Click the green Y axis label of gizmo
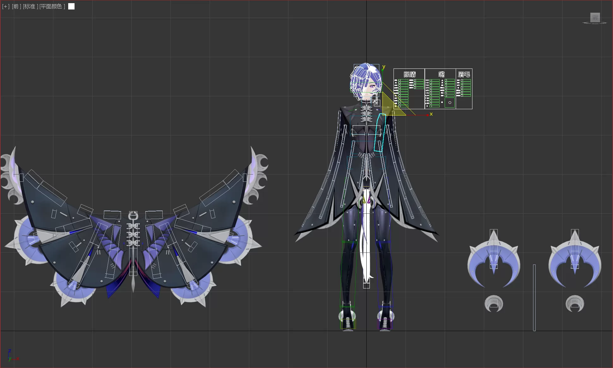 384,67
